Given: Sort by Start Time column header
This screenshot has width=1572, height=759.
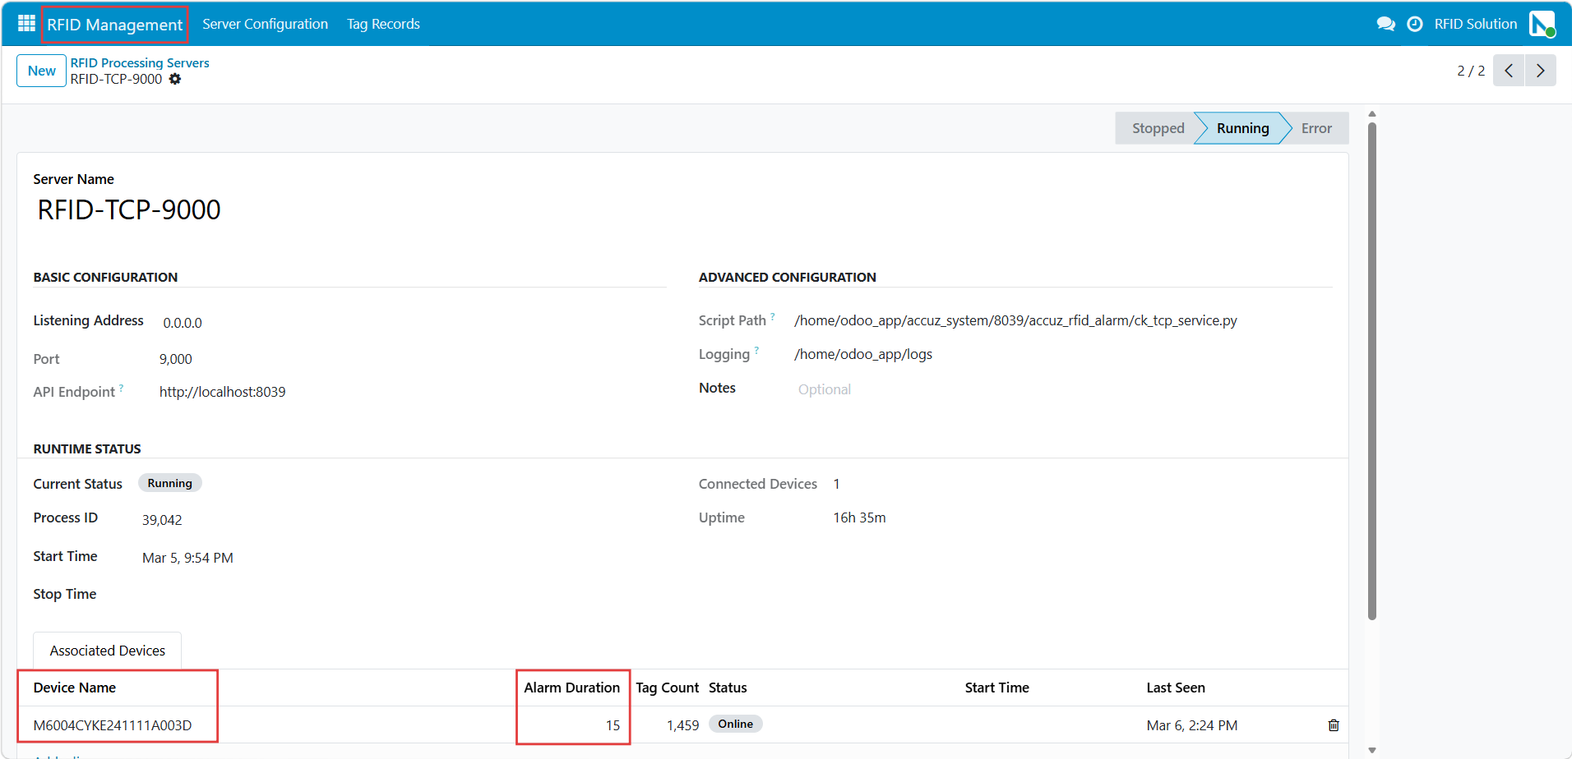Looking at the screenshot, I should [996, 688].
